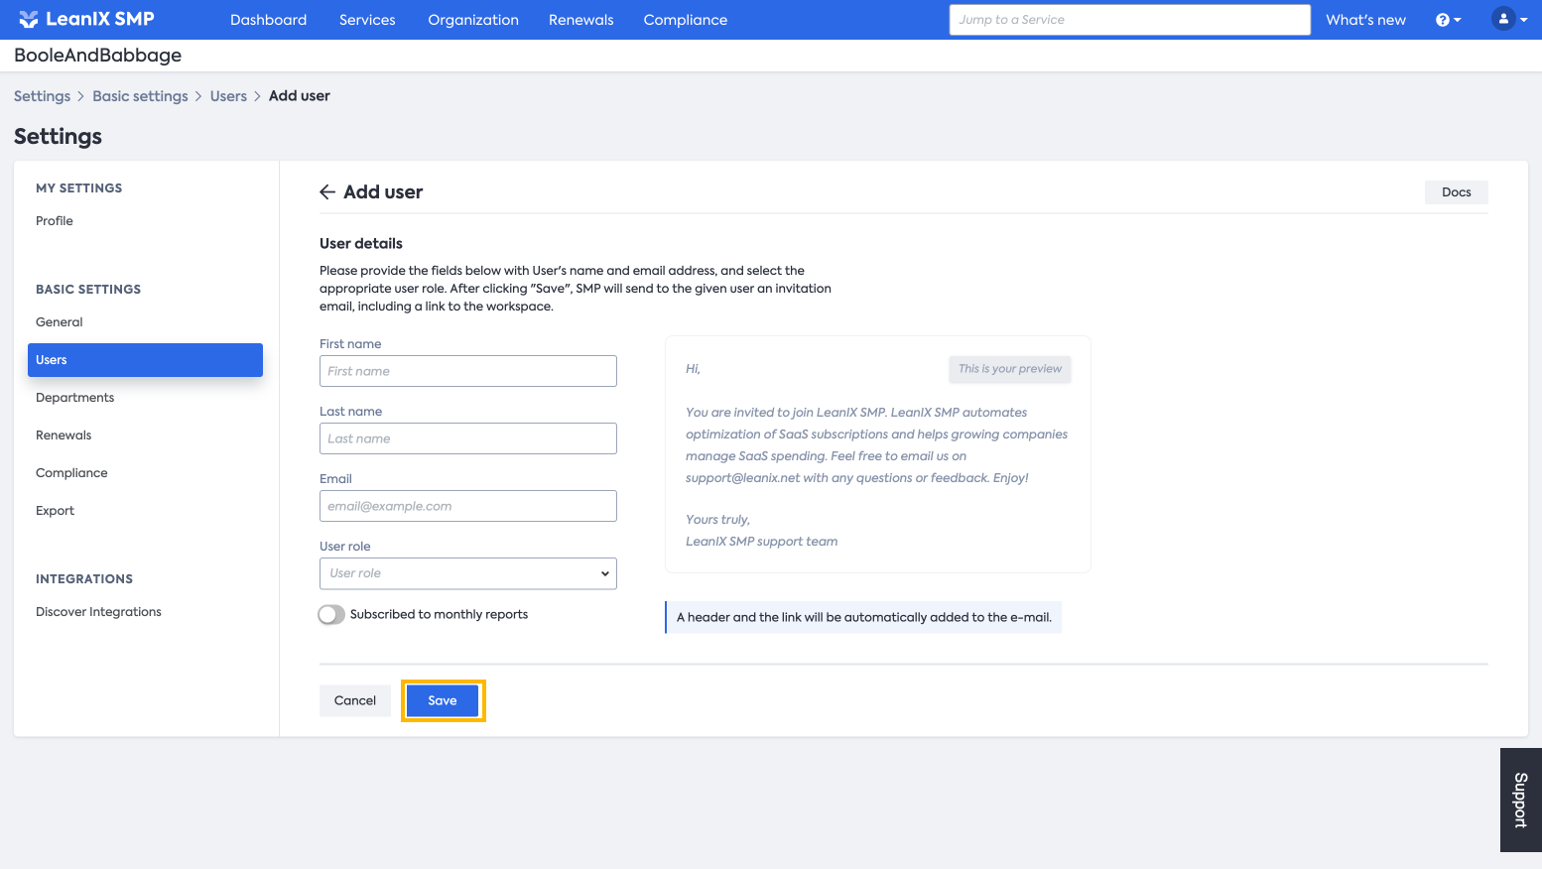Viewport: 1542px width, 869px height.
Task: Click the First name field
Action: 468,371
